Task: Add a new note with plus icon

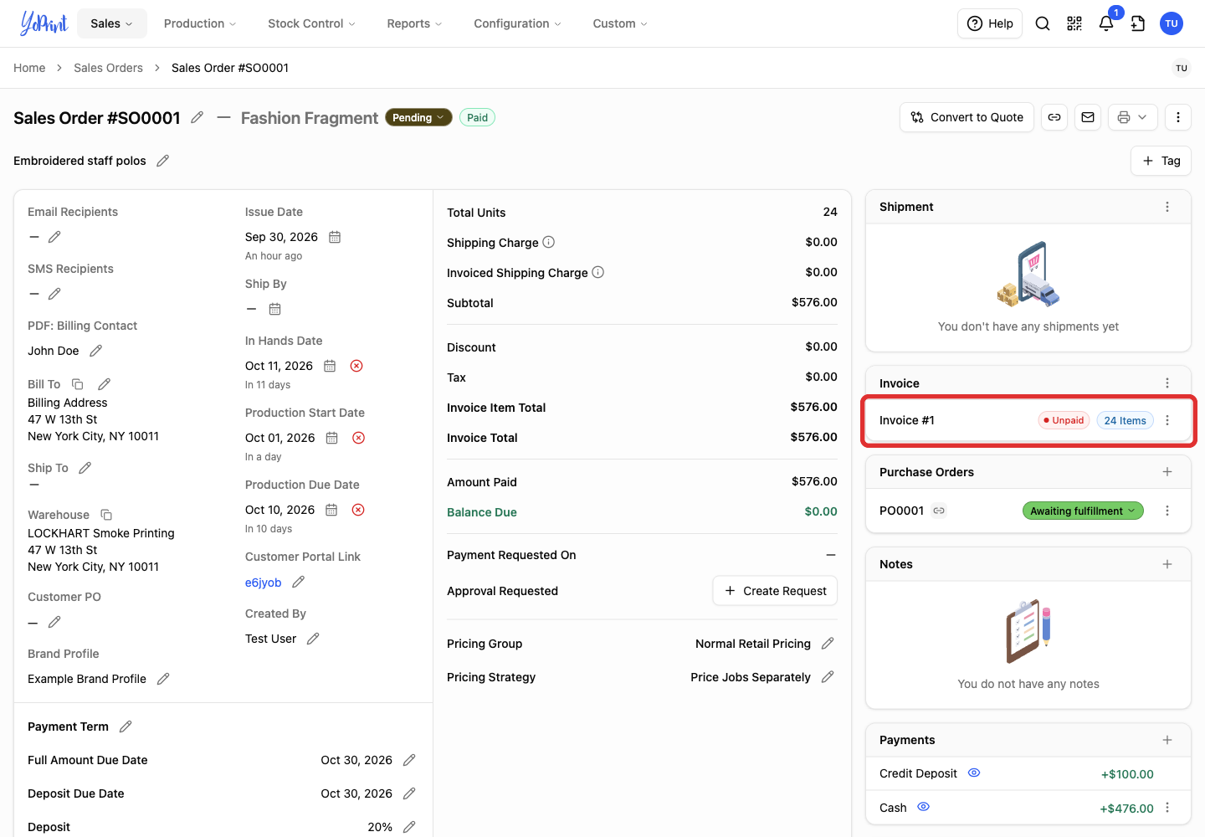Action: coord(1167,564)
